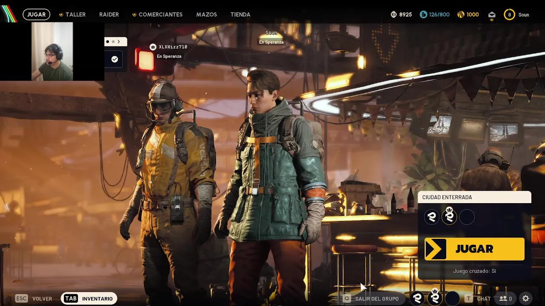Click the TAB key hint icon
This screenshot has width=545, height=306.
(x=71, y=299)
